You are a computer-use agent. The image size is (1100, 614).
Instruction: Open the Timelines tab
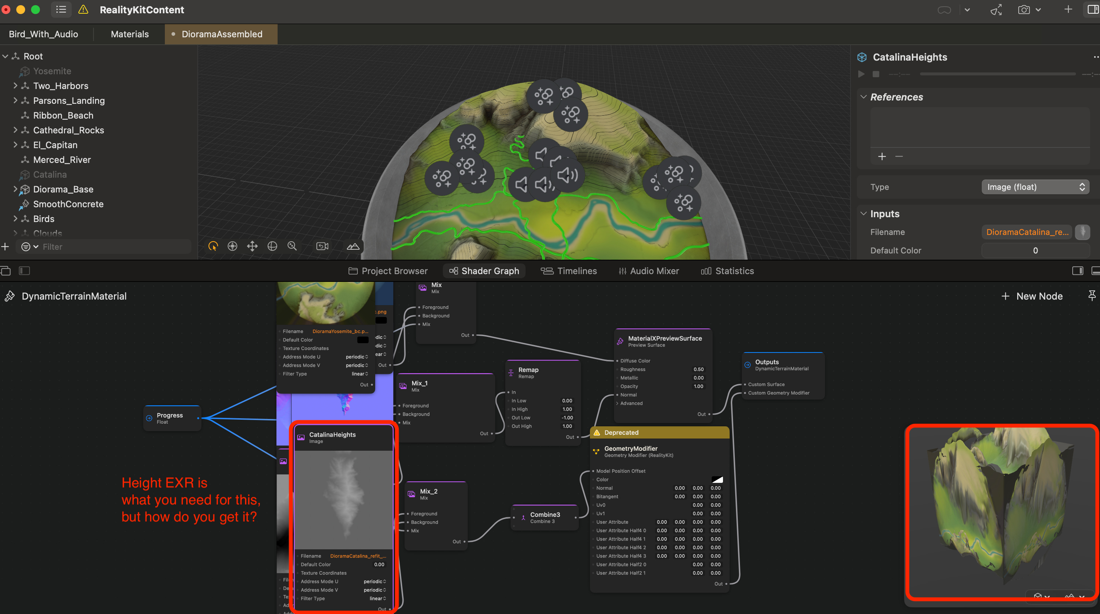click(x=569, y=271)
